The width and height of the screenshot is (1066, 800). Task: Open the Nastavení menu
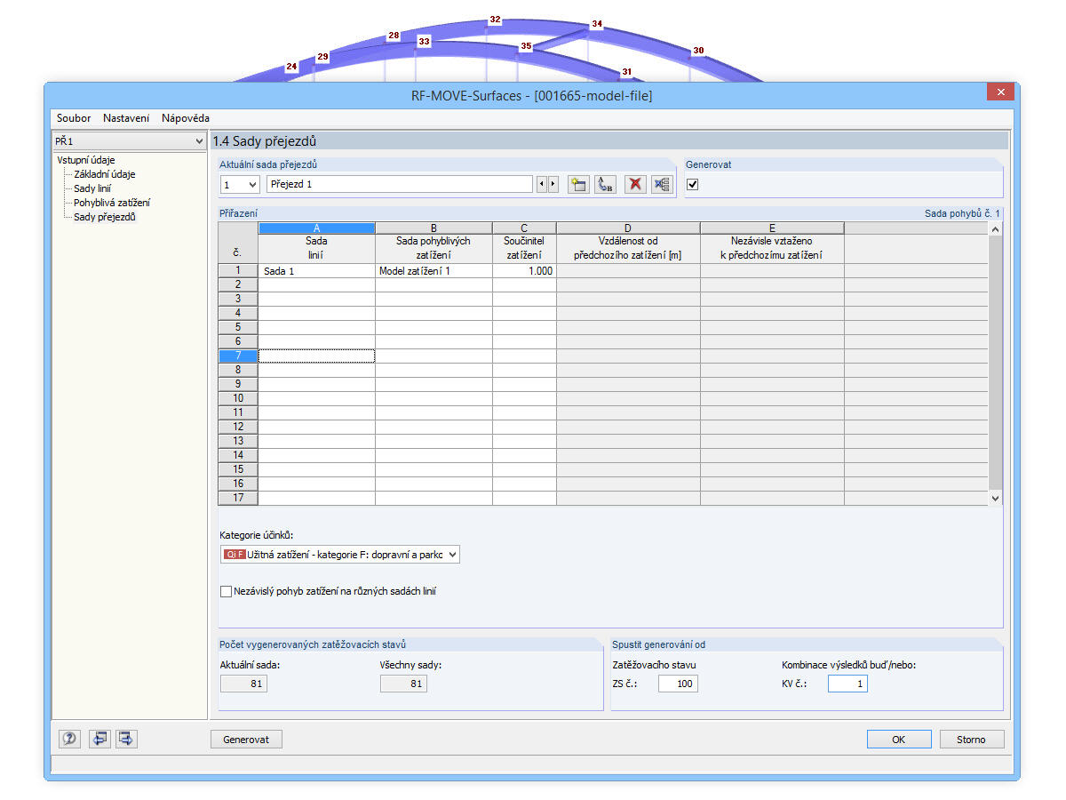pos(126,118)
